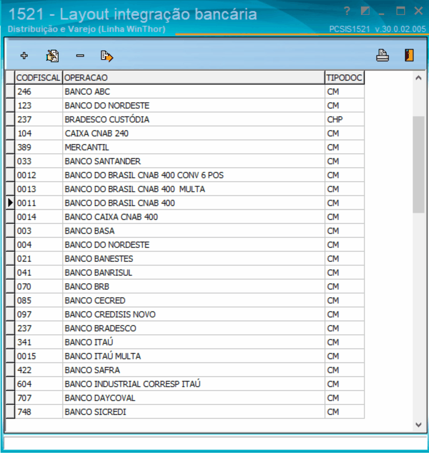
Task: Minimize the 1521 window
Action: (381, 13)
